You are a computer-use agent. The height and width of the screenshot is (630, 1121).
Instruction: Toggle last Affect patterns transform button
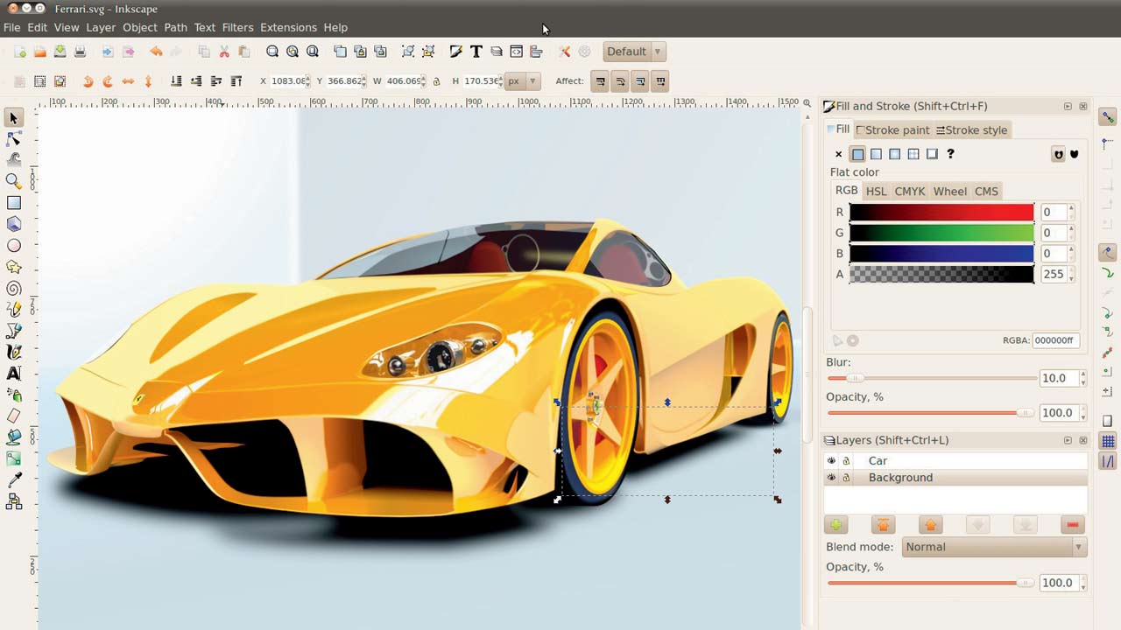(x=660, y=81)
